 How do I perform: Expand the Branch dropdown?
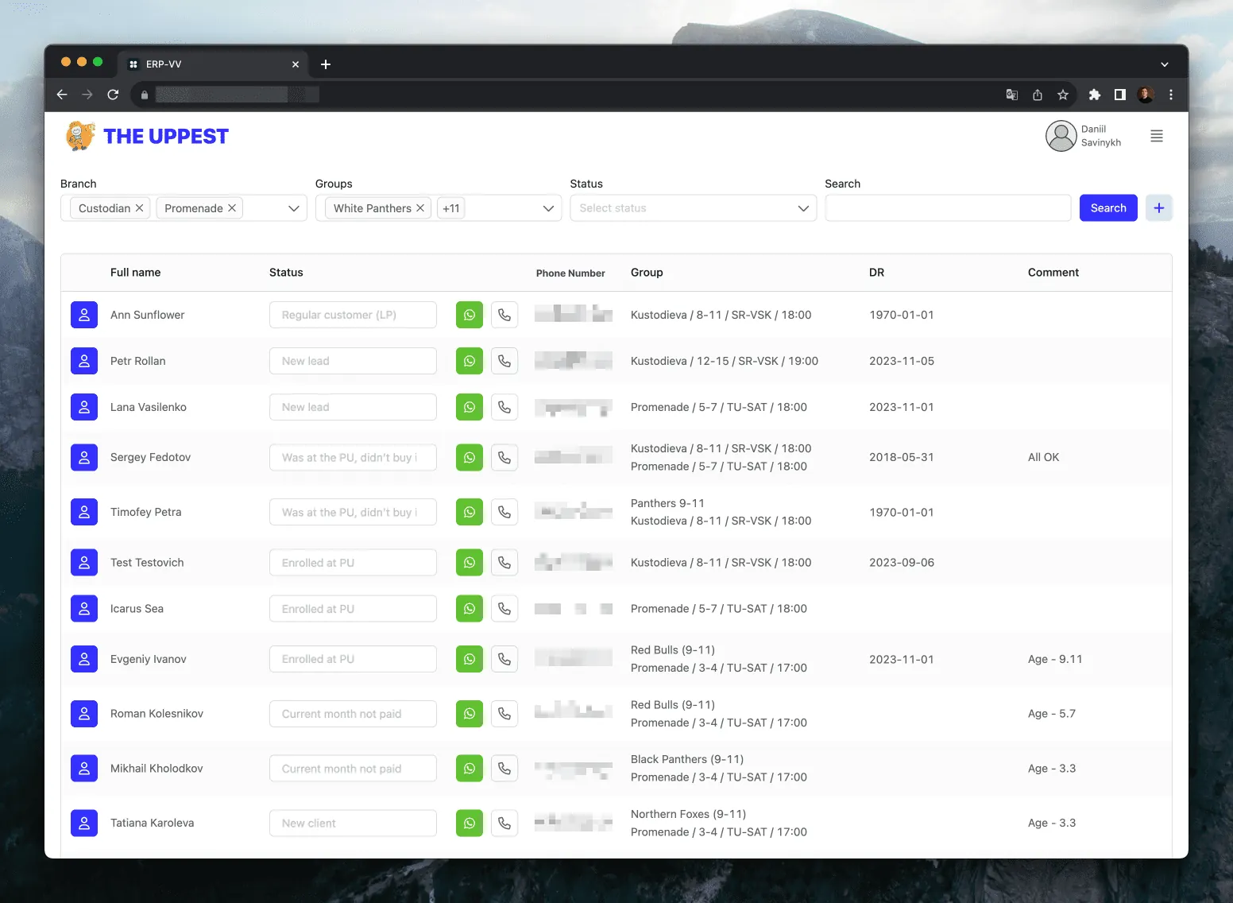tap(293, 208)
